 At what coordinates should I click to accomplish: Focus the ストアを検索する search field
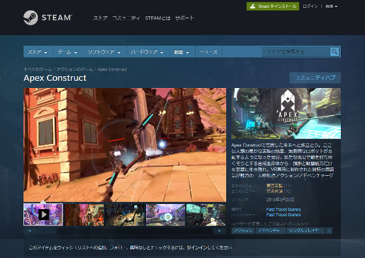(x=296, y=51)
